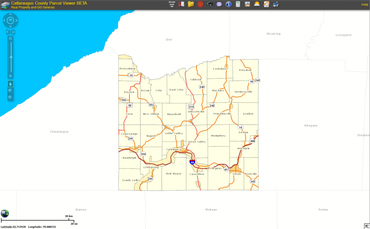The width and height of the screenshot is (370, 229).
Task: Open the Help link
Action: (364, 4)
